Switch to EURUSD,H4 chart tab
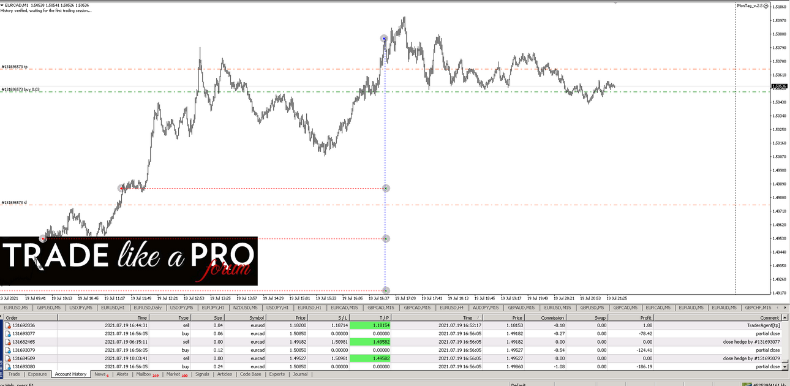This screenshot has width=790, height=386. click(x=452, y=308)
